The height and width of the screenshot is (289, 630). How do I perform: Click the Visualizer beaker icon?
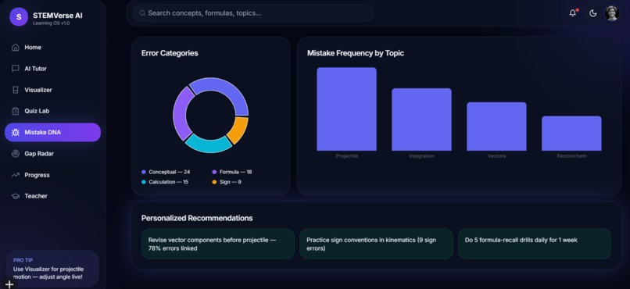click(x=16, y=90)
